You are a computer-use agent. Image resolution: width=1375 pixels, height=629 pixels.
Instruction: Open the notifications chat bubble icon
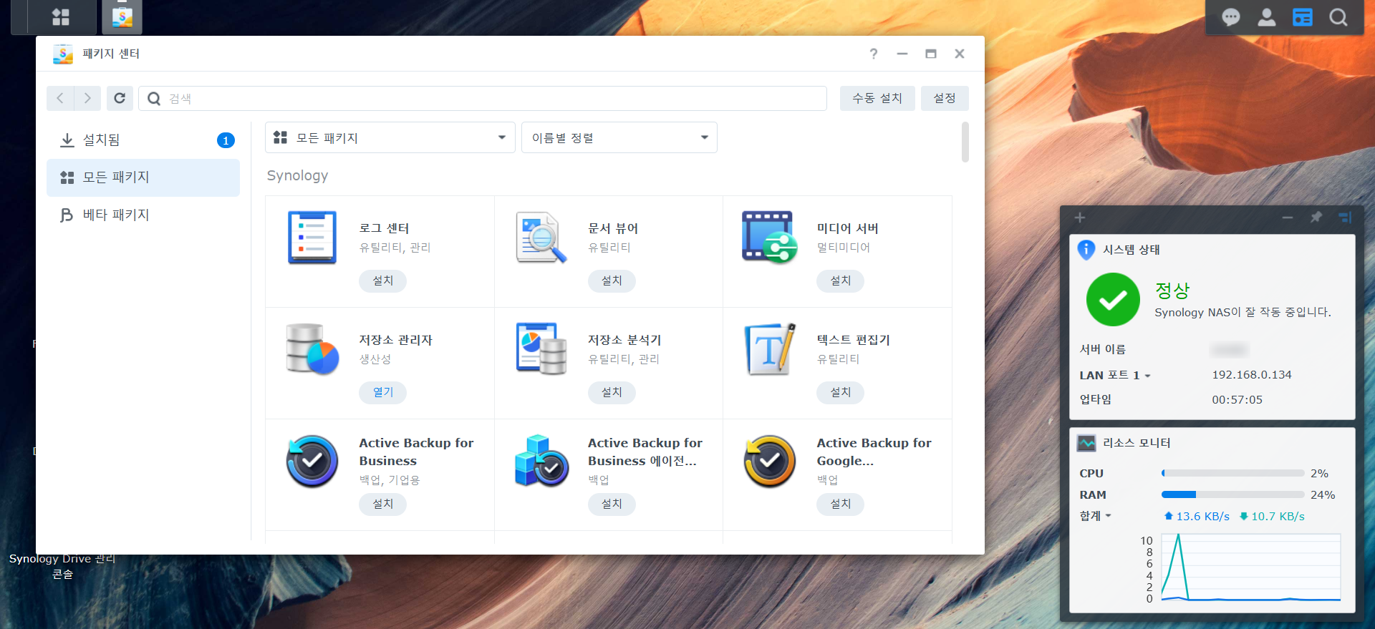coord(1231,17)
